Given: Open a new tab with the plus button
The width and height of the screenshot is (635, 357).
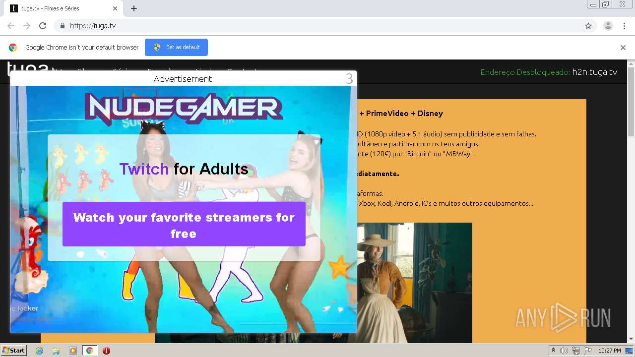Looking at the screenshot, I should (134, 8).
